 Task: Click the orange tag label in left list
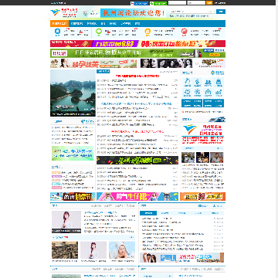(56, 173)
